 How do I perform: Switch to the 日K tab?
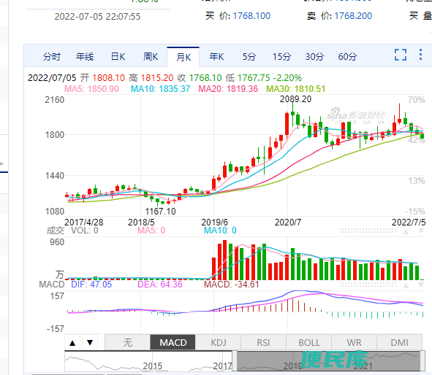coord(118,57)
